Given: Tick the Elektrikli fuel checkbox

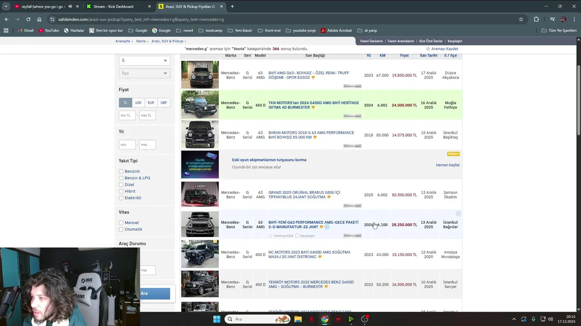Looking at the screenshot, I should [121, 198].
